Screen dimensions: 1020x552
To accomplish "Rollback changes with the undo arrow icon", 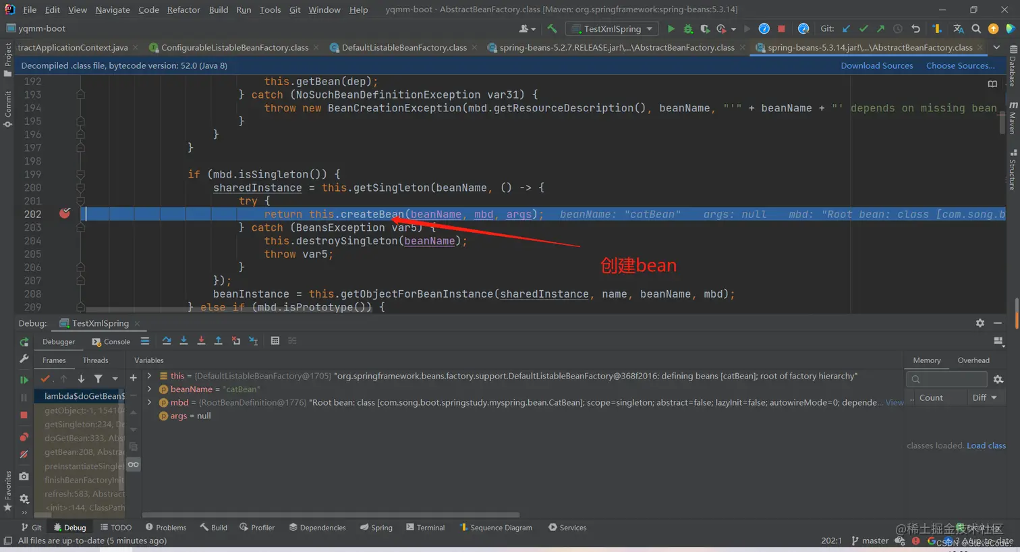I will pos(915,29).
